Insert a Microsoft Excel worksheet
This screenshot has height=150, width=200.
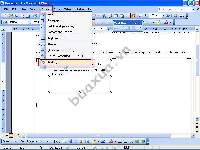(122, 16)
